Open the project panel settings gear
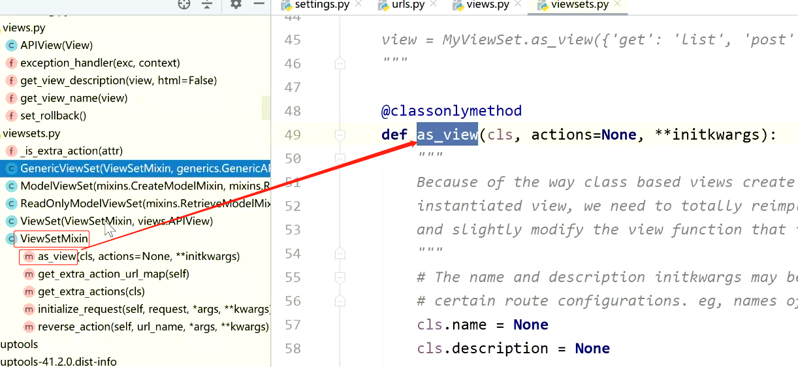Screen dimensions: 798x367 pyautogui.click(x=236, y=4)
